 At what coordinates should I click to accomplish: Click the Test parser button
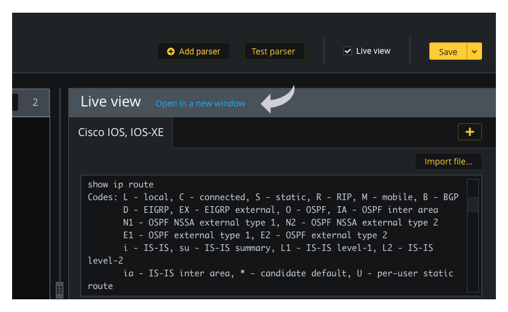[274, 51]
